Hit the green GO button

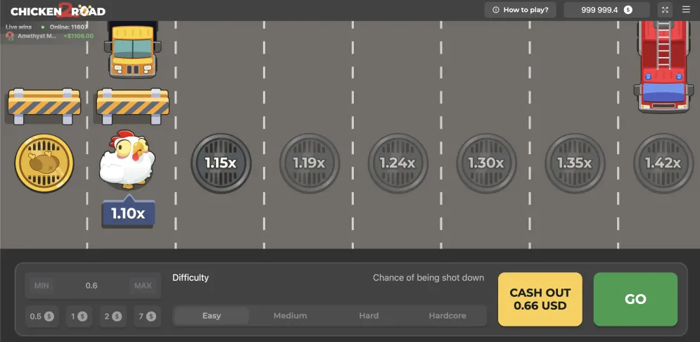click(635, 299)
